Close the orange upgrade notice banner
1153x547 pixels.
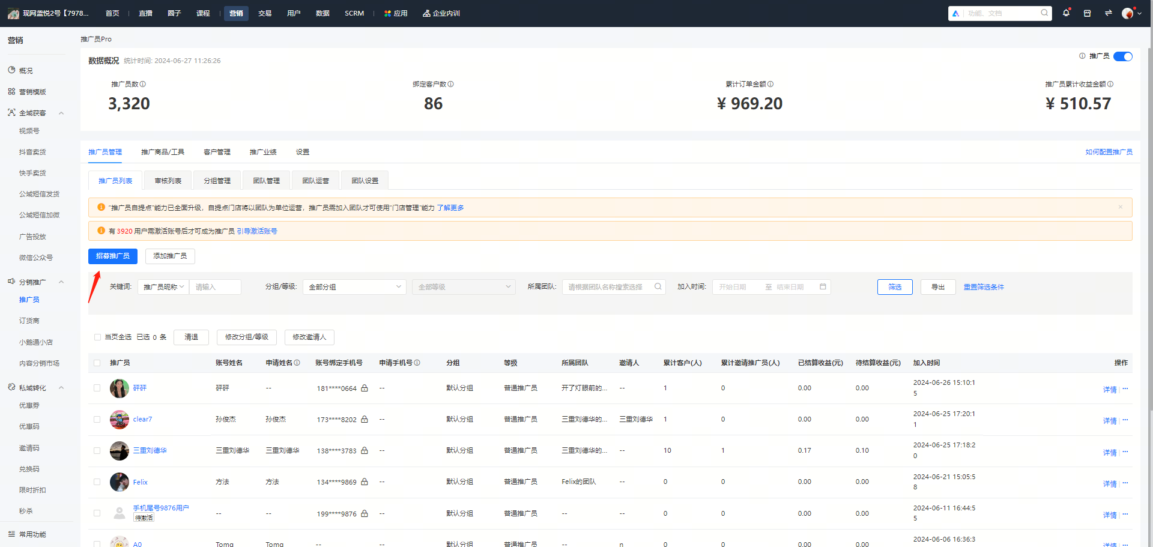tap(1120, 207)
